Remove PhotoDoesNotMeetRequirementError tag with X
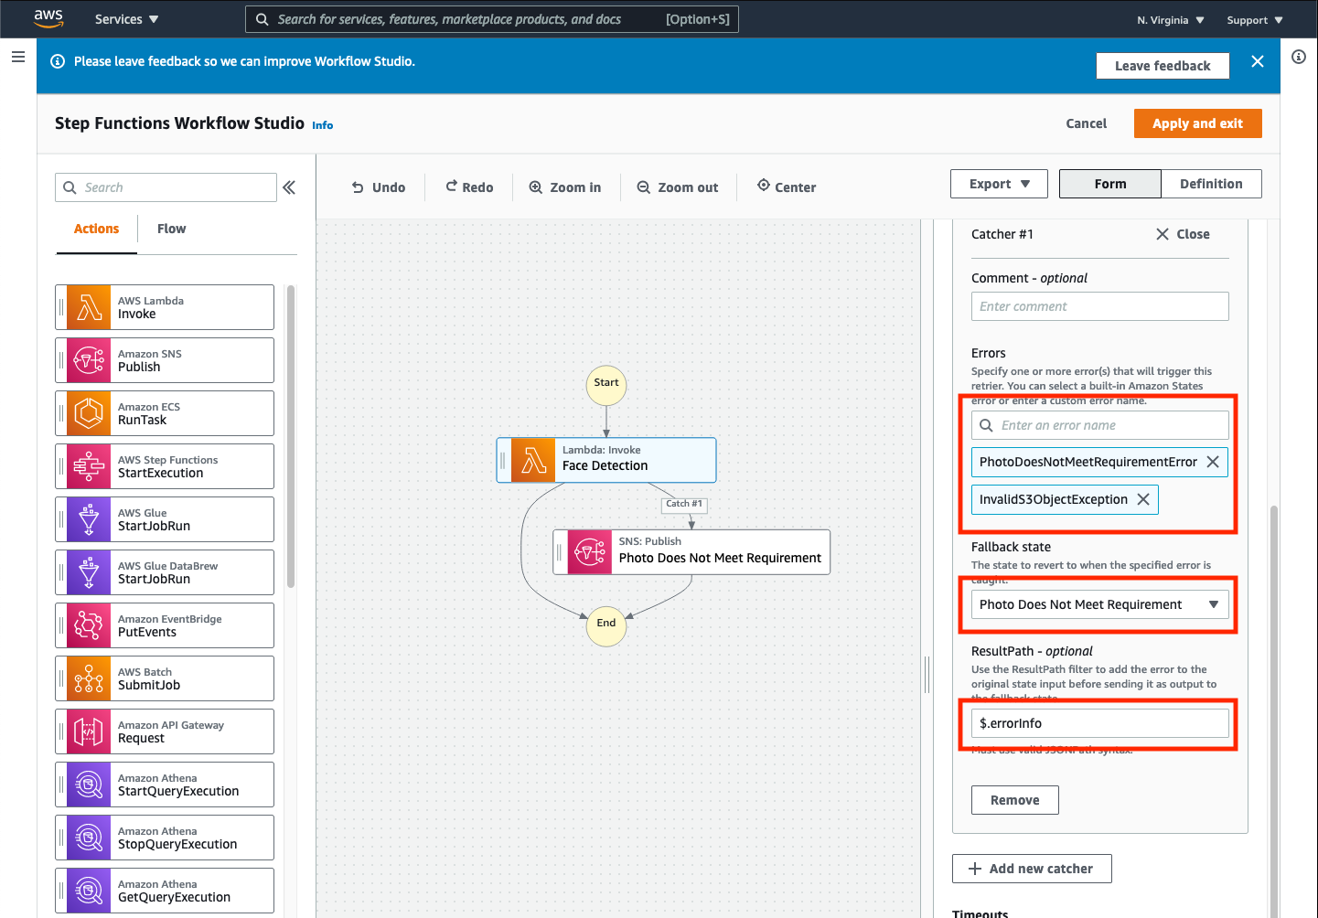Screen dimensions: 1318x918 click(x=1213, y=462)
